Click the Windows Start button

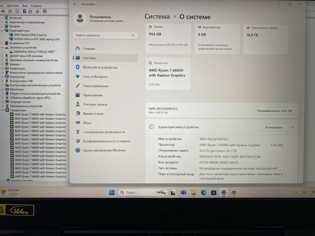pyautogui.click(x=112, y=193)
